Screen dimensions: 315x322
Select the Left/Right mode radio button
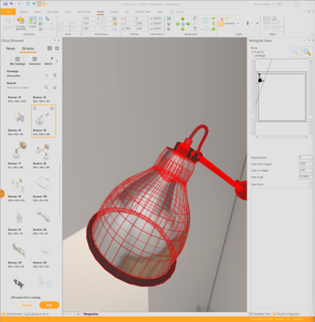pos(252,56)
